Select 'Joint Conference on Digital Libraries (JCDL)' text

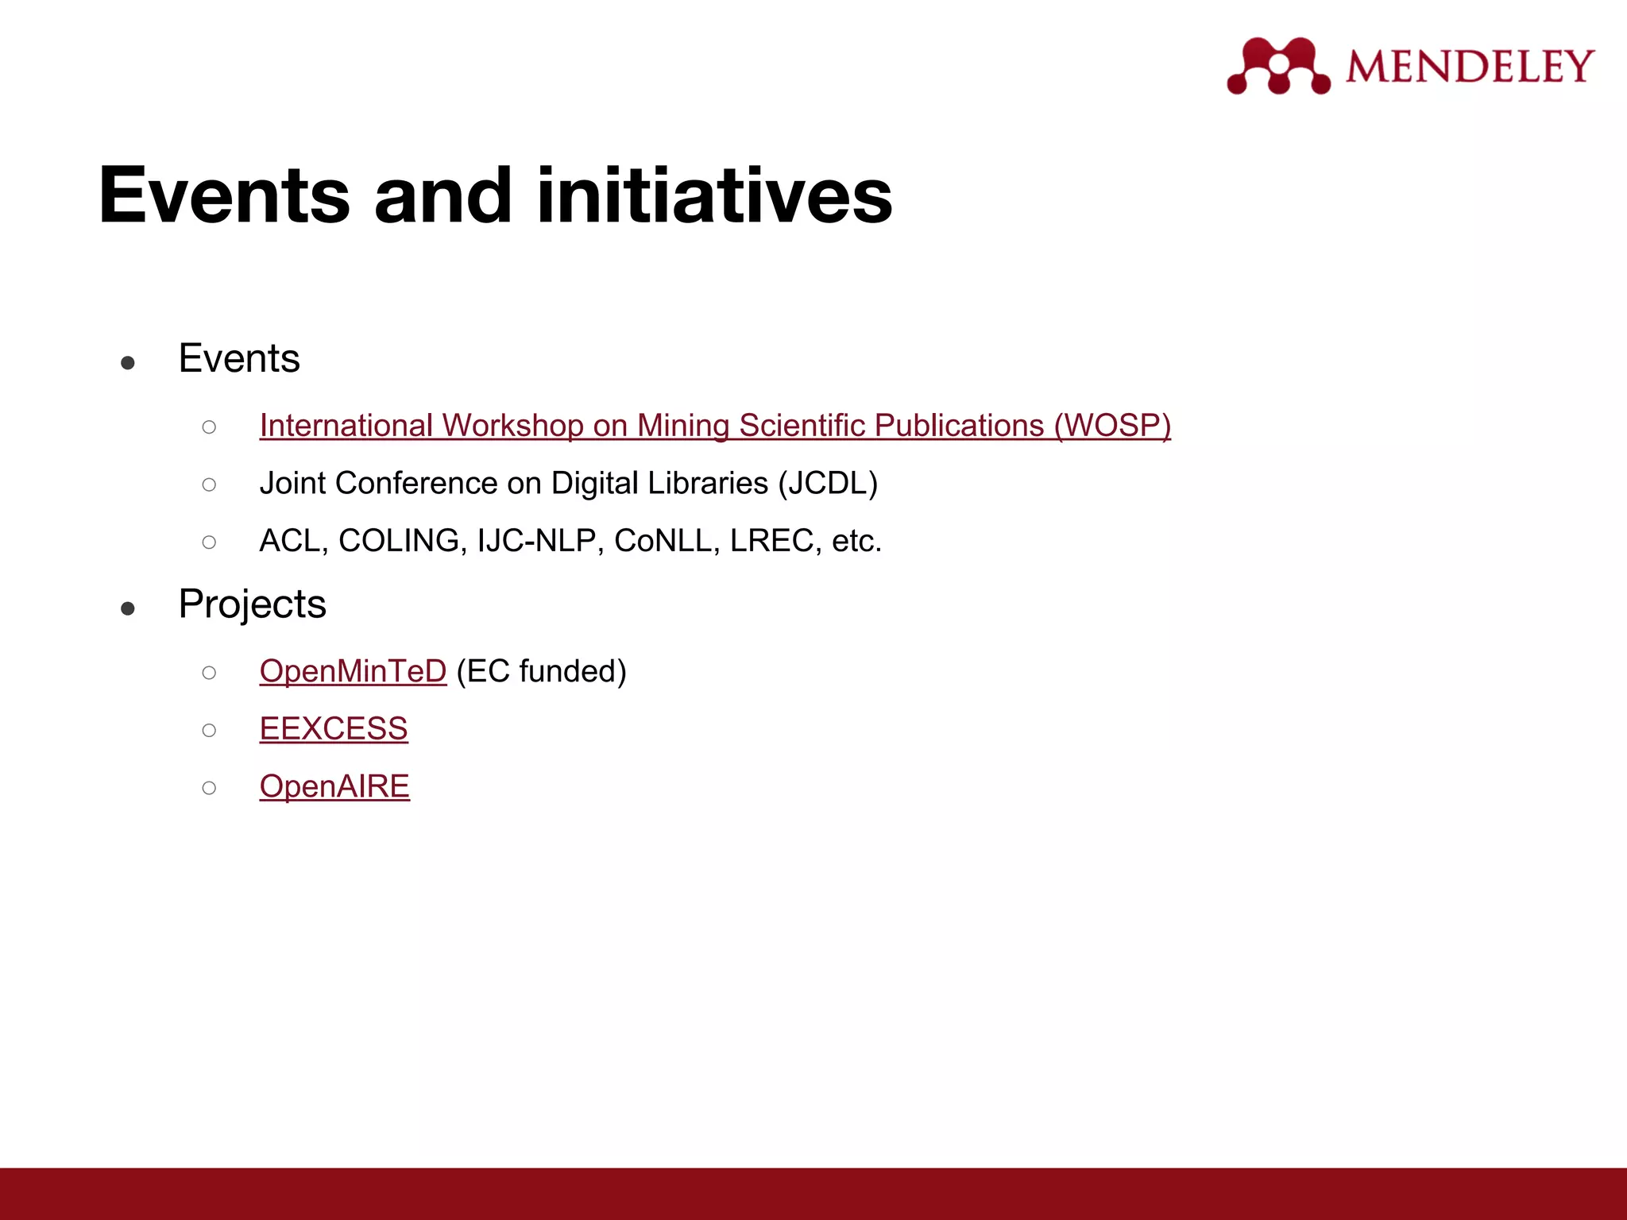click(x=569, y=484)
